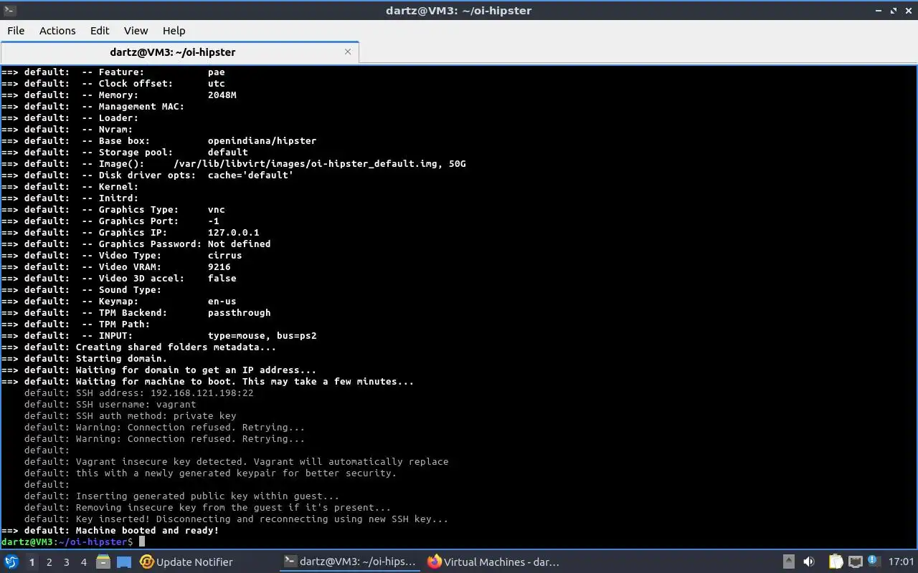This screenshot has height=573, width=918.
Task: Click the TPM Backend value 'passthrough'
Action: point(239,312)
